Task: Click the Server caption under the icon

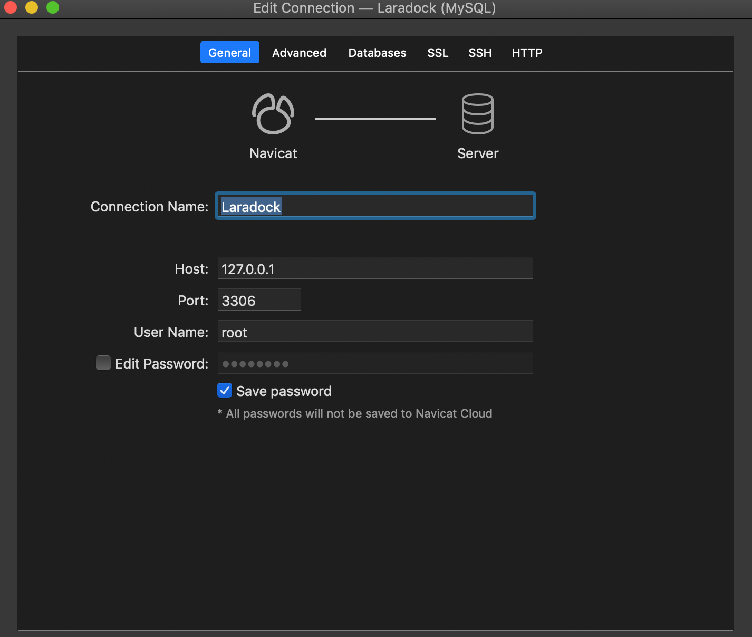Action: tap(478, 153)
